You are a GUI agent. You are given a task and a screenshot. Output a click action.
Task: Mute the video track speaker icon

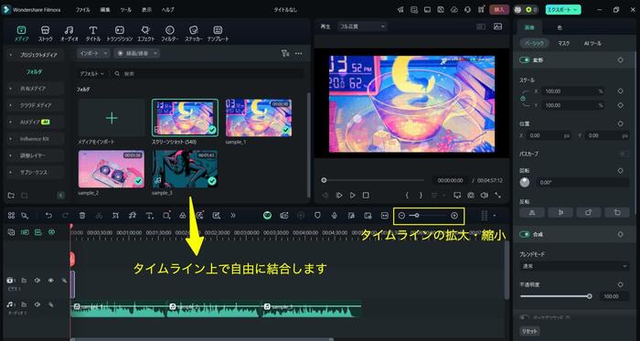[x=37, y=281]
